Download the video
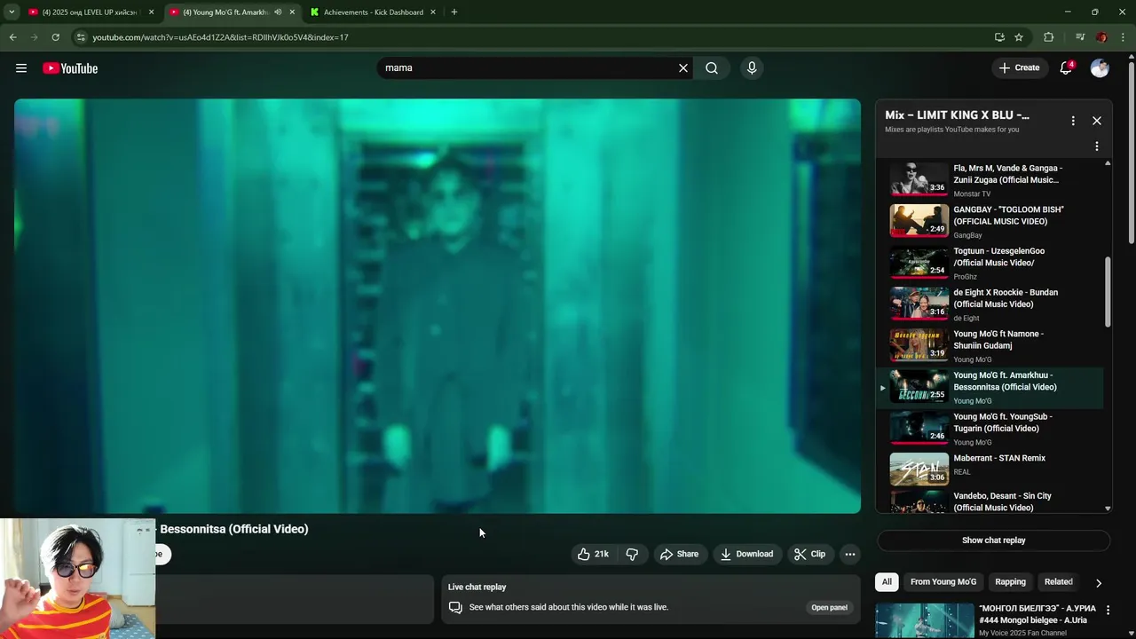This screenshot has width=1136, height=639. [x=746, y=554]
